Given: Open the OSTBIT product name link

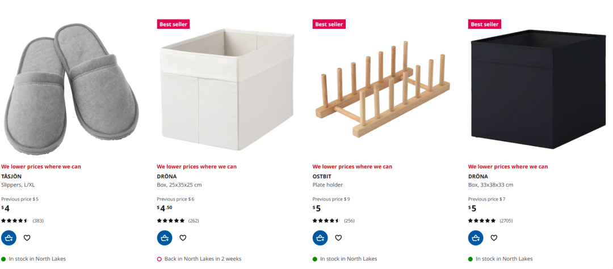Looking at the screenshot, I should click(x=322, y=176).
